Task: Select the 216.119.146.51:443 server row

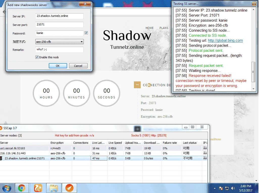Action: (104, 153)
